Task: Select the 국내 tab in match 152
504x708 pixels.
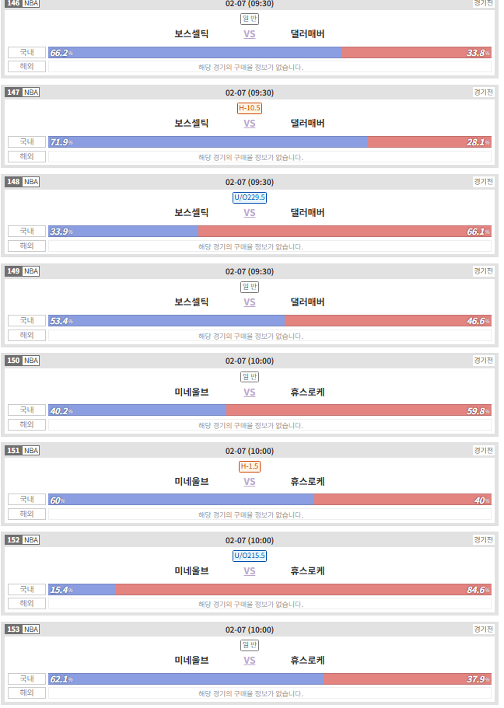Action: 26,589
